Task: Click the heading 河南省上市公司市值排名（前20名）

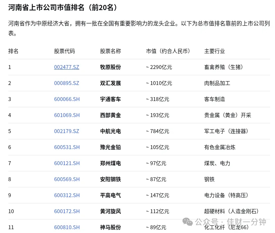Action: coord(63,7)
